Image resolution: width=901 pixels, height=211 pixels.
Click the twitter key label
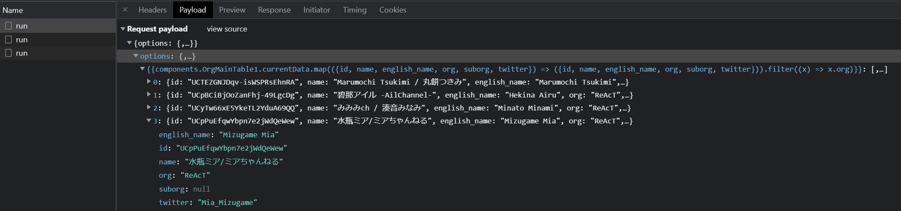pos(174,202)
